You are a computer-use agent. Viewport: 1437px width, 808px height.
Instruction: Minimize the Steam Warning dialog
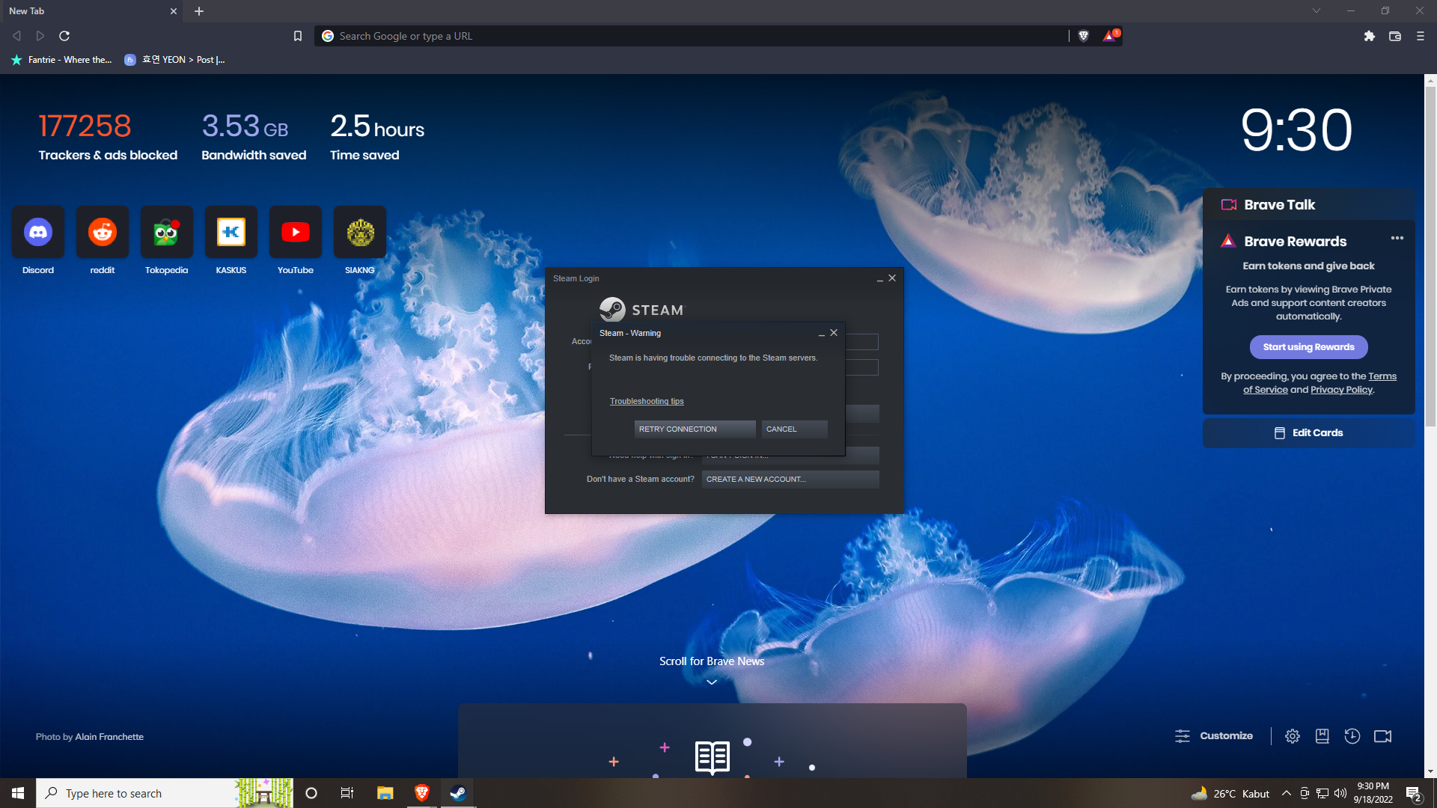(822, 334)
